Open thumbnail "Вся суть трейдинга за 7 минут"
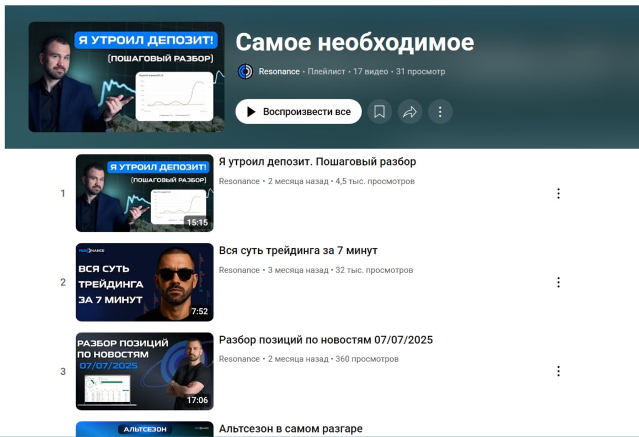This screenshot has width=639, height=437. [x=145, y=282]
